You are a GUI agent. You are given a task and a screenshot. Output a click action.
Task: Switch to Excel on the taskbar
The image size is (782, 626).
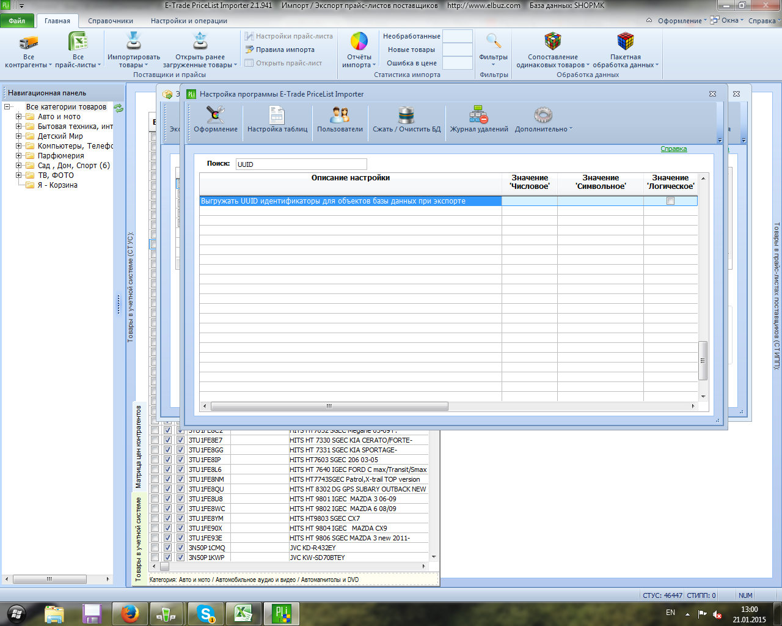(x=243, y=613)
